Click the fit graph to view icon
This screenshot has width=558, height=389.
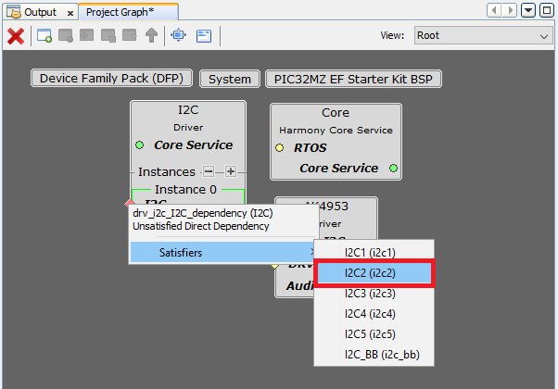pos(178,36)
